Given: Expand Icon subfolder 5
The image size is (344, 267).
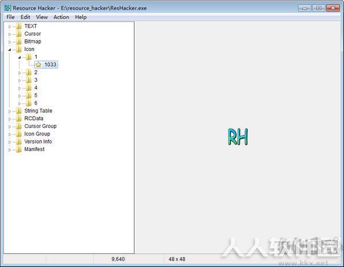Looking at the screenshot, I should coord(19,96).
